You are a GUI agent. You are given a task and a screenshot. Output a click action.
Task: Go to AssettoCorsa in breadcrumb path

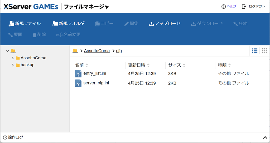click(x=97, y=51)
